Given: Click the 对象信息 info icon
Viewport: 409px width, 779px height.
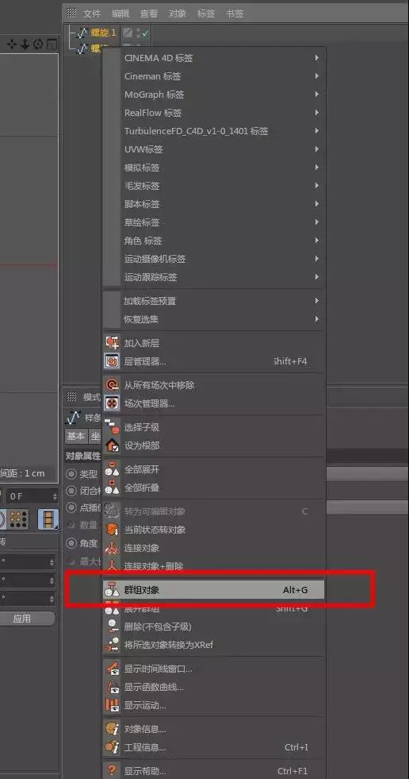Looking at the screenshot, I should coord(113,729).
